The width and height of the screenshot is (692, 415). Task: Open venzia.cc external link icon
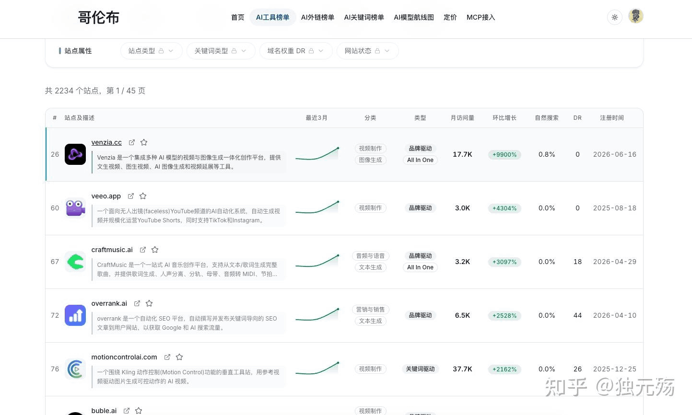point(132,142)
